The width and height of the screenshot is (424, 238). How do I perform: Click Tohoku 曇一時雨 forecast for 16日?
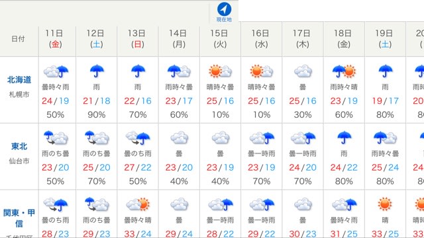[262, 153]
